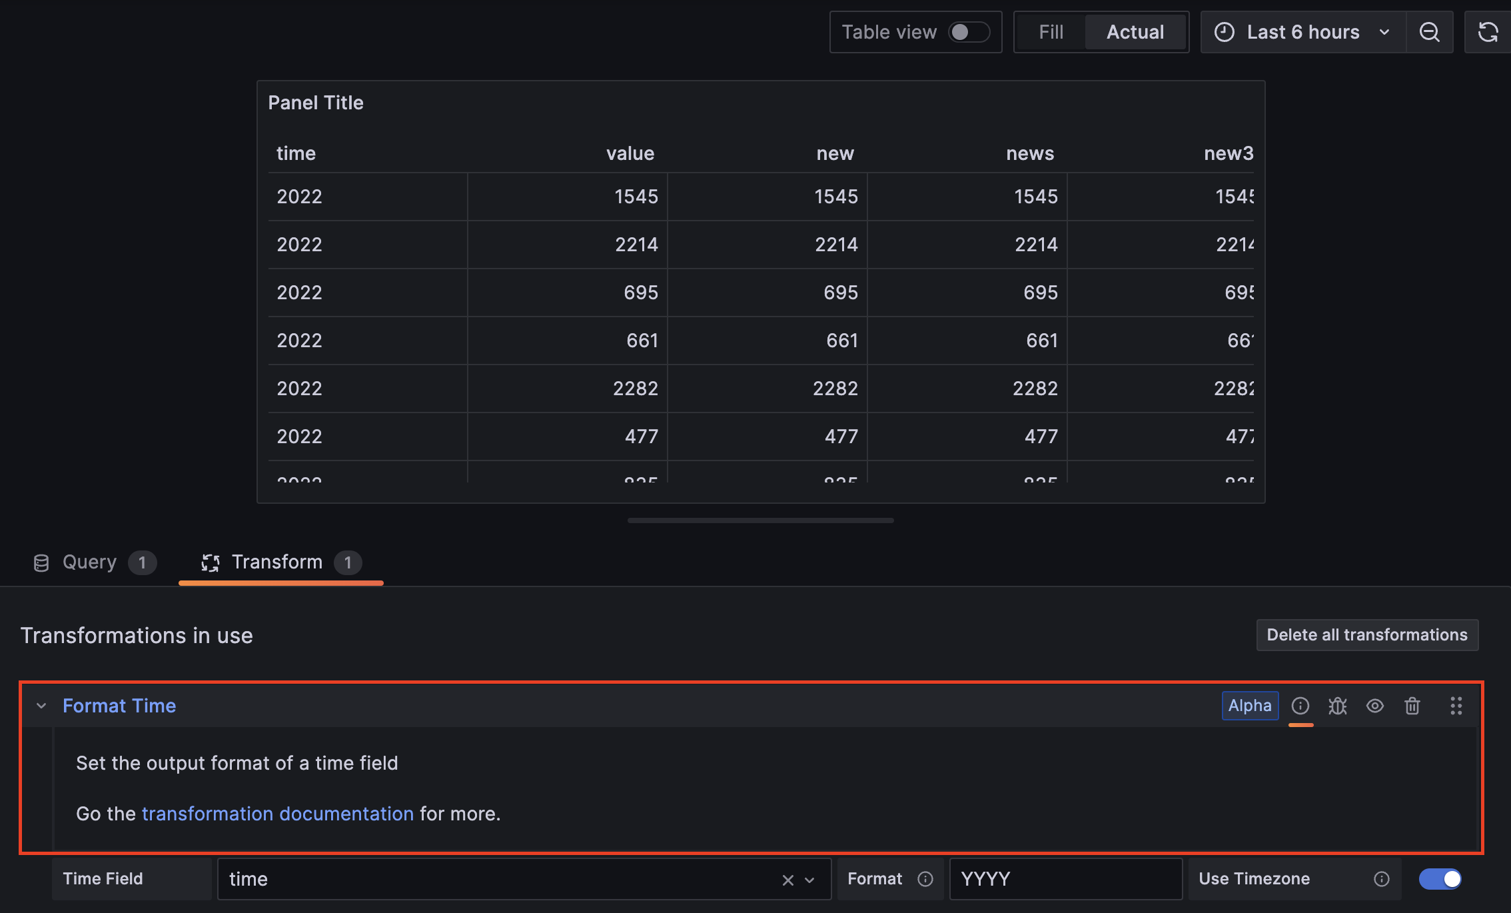Open the transformation documentation link

(277, 813)
